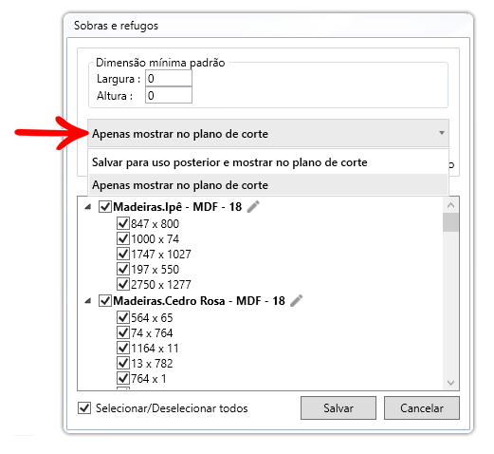Uncheck the 847 x 800 leftover
The height and width of the screenshot is (454, 494).
tap(123, 223)
